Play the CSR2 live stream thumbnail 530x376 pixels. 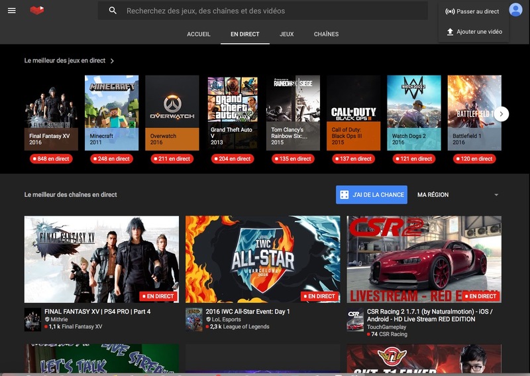pos(424,259)
